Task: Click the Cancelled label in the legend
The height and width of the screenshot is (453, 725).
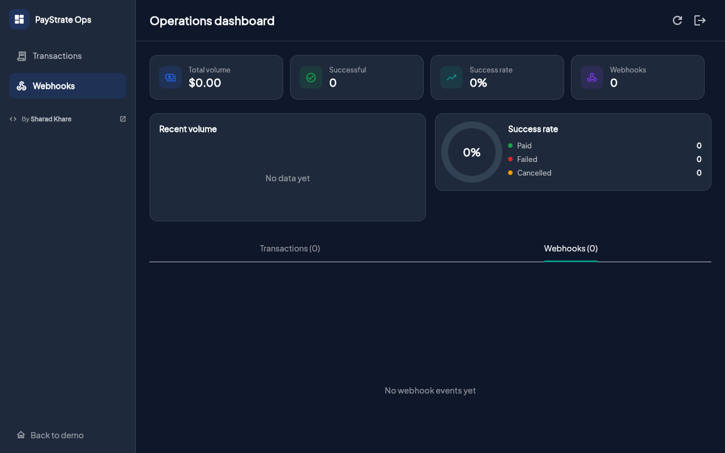Action: (x=534, y=173)
